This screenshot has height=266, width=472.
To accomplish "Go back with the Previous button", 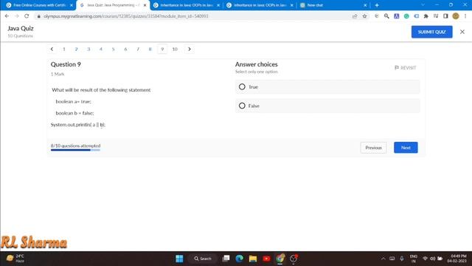I will [373, 148].
